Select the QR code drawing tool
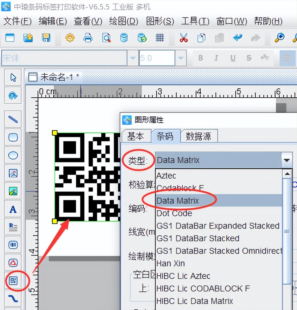 tap(13, 280)
